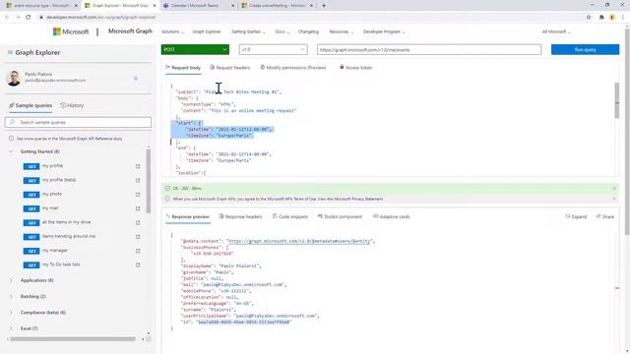Open the Getting Started nav dropdown

click(x=248, y=31)
